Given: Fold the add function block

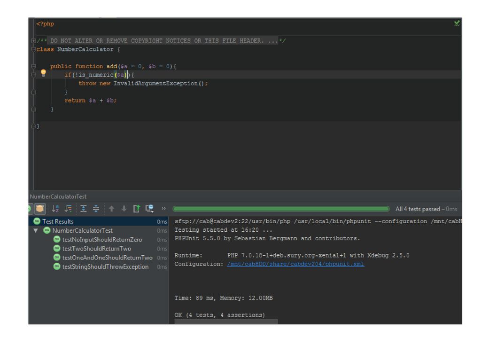Looking at the screenshot, I should click(33, 66).
